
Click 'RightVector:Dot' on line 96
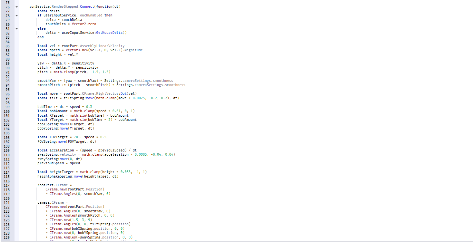click(x=111, y=93)
